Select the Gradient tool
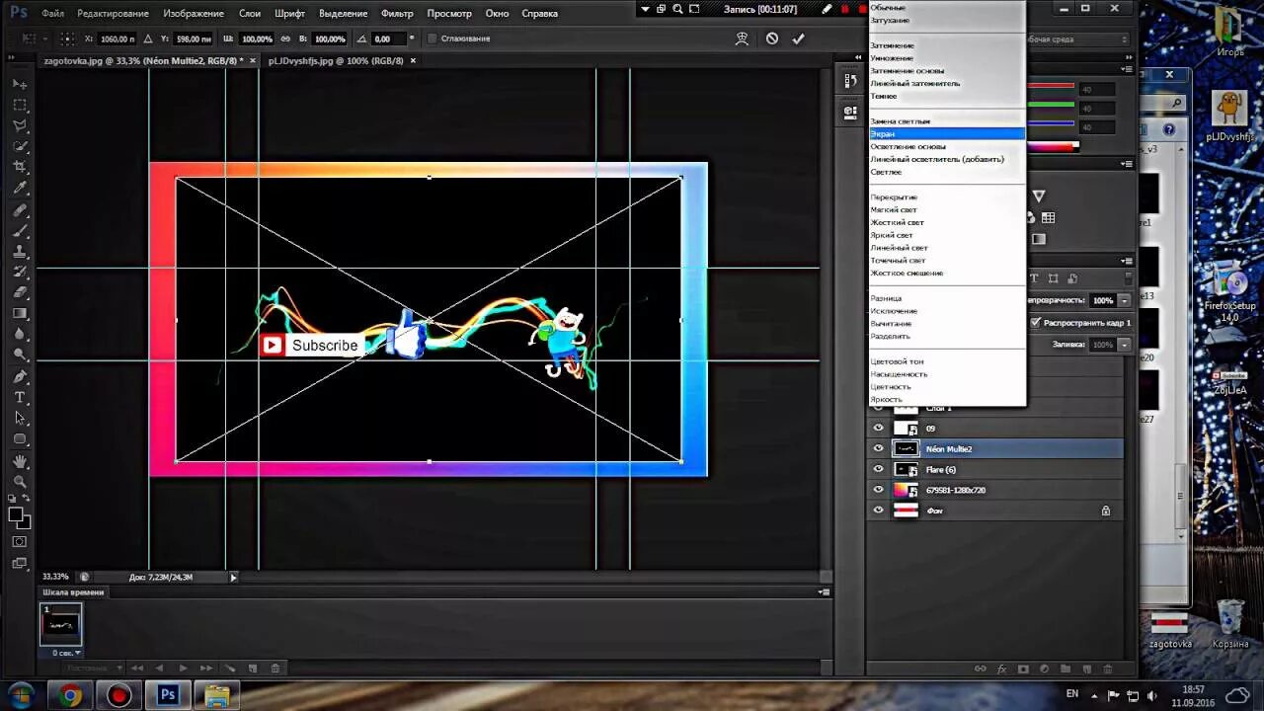The height and width of the screenshot is (711, 1264). click(20, 314)
